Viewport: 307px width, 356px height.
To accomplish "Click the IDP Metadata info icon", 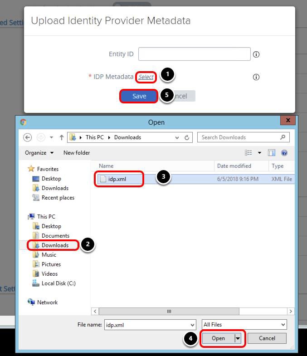I will tap(256, 77).
